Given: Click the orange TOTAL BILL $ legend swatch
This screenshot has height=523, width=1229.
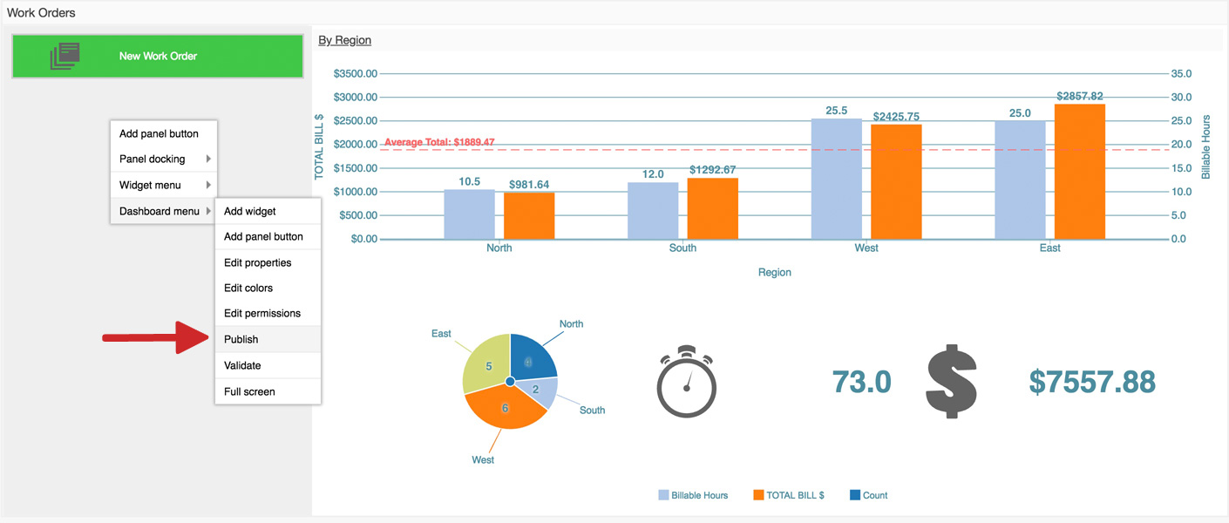Looking at the screenshot, I should [758, 495].
